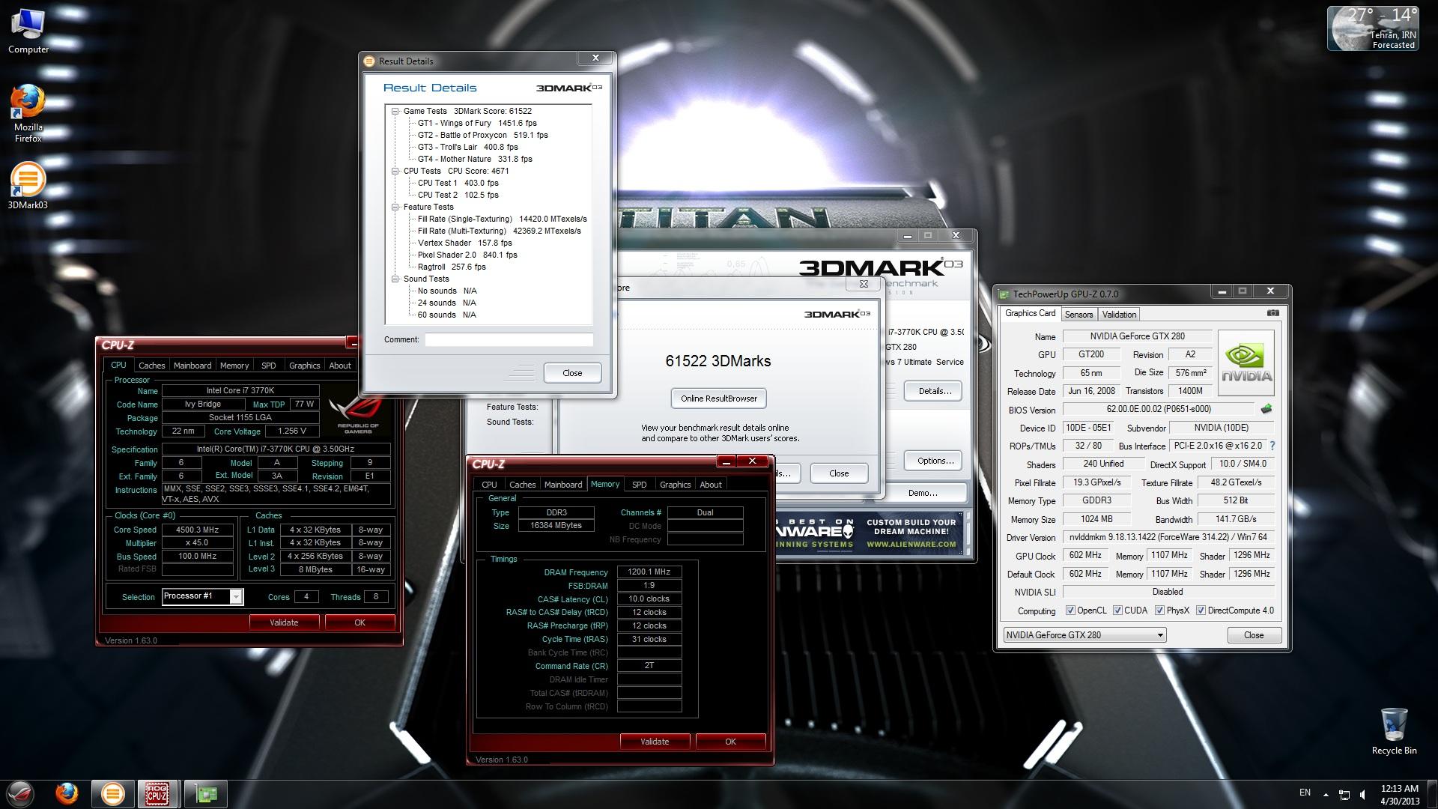Click Validate in the left CPU-Z window
This screenshot has width=1438, height=809.
[284, 622]
